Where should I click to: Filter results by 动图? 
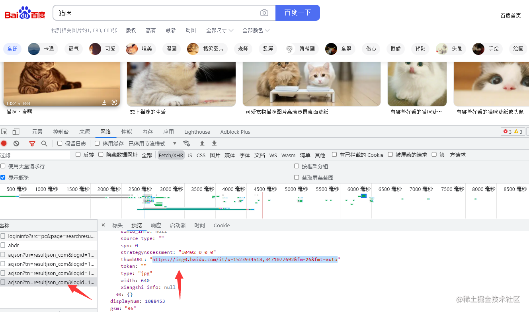[x=191, y=30]
